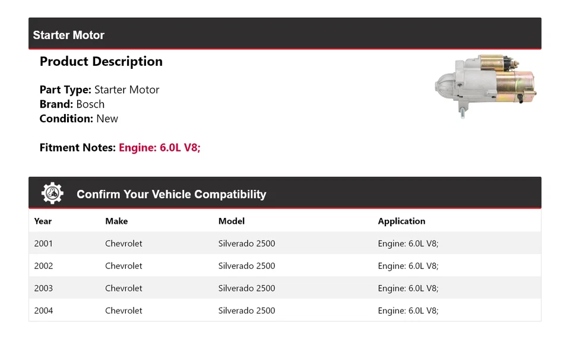570x339 pixels.
Task: Click the gear compatibility icon
Action: [x=52, y=194]
